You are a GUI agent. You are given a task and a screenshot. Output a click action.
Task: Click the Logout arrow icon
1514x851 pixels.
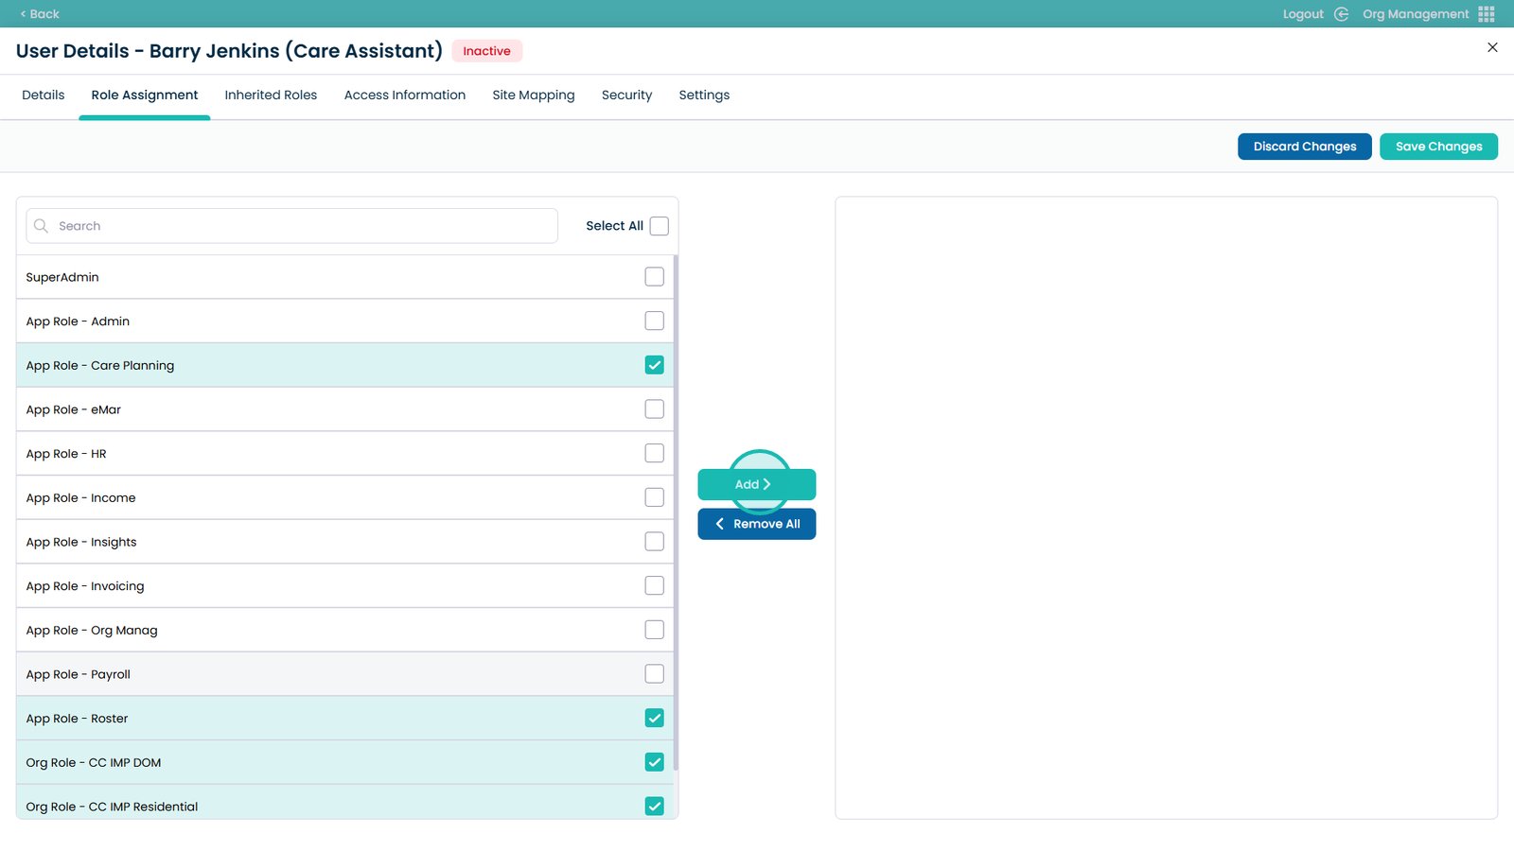(1341, 14)
